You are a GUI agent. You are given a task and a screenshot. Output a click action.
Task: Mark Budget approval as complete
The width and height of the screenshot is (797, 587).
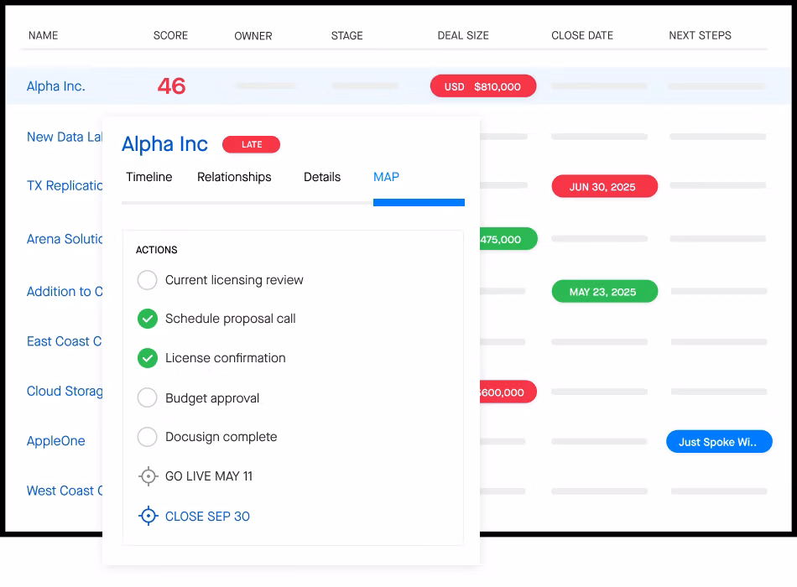(x=148, y=398)
